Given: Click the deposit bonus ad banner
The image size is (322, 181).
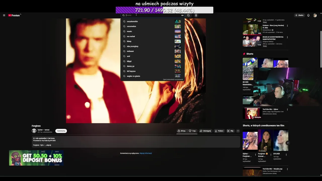Looking at the screenshot, I should [x=36, y=158].
